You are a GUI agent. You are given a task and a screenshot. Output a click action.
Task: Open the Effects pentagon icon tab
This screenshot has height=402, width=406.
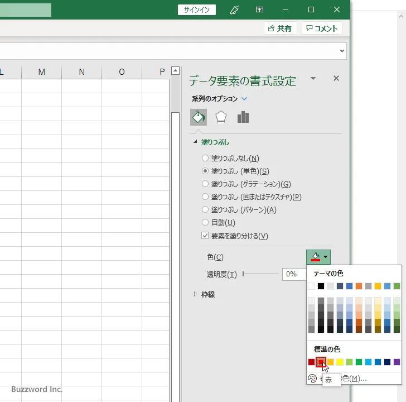(221, 117)
